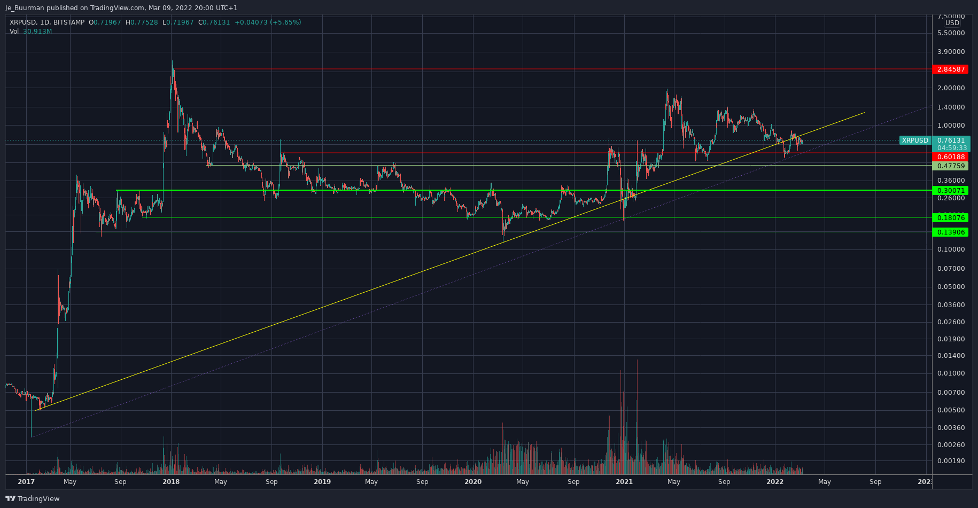Image resolution: width=978 pixels, height=508 pixels.
Task: Click the 0.00500 price axis tick
Action: coord(951,410)
